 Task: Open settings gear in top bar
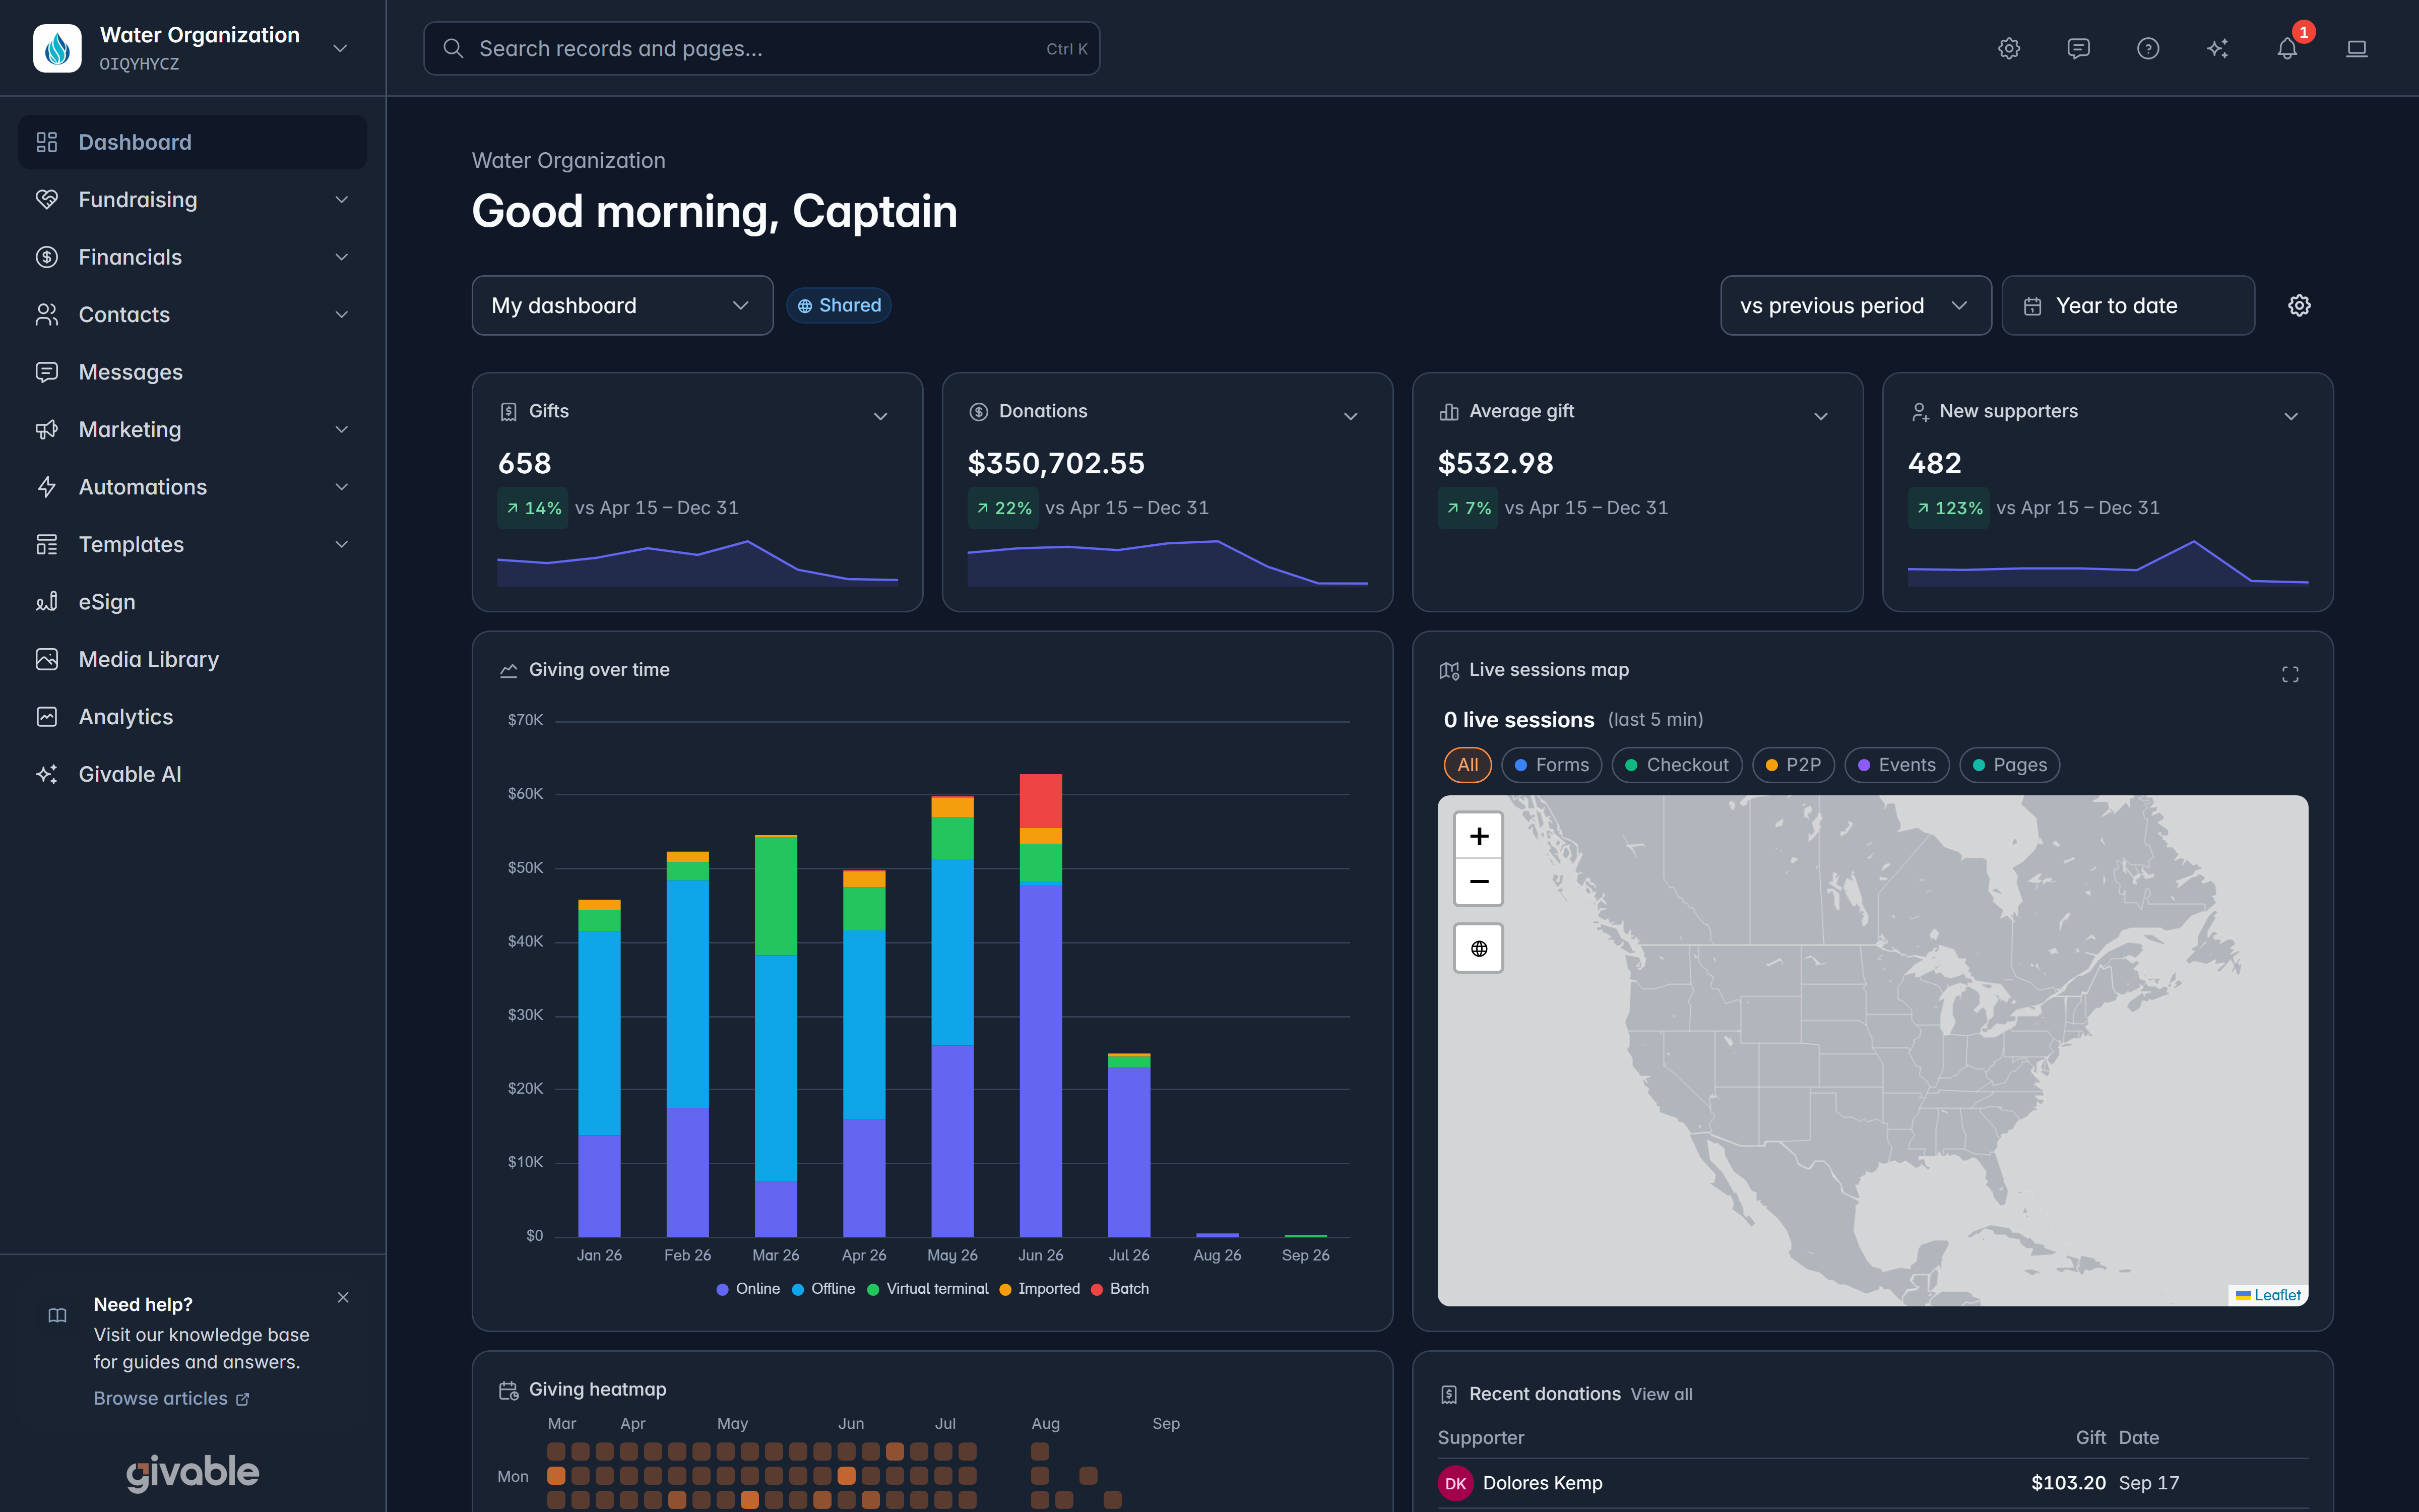(x=2009, y=48)
